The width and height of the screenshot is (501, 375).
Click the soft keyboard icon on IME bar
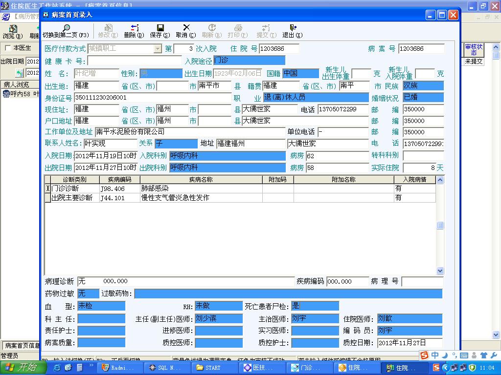point(464,355)
